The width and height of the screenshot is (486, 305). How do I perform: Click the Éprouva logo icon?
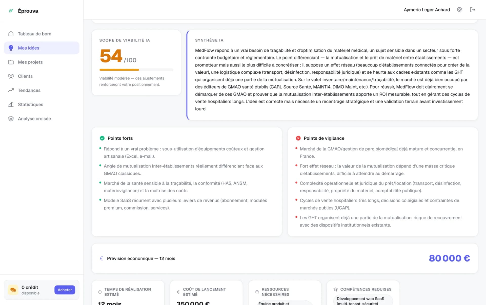point(11,11)
